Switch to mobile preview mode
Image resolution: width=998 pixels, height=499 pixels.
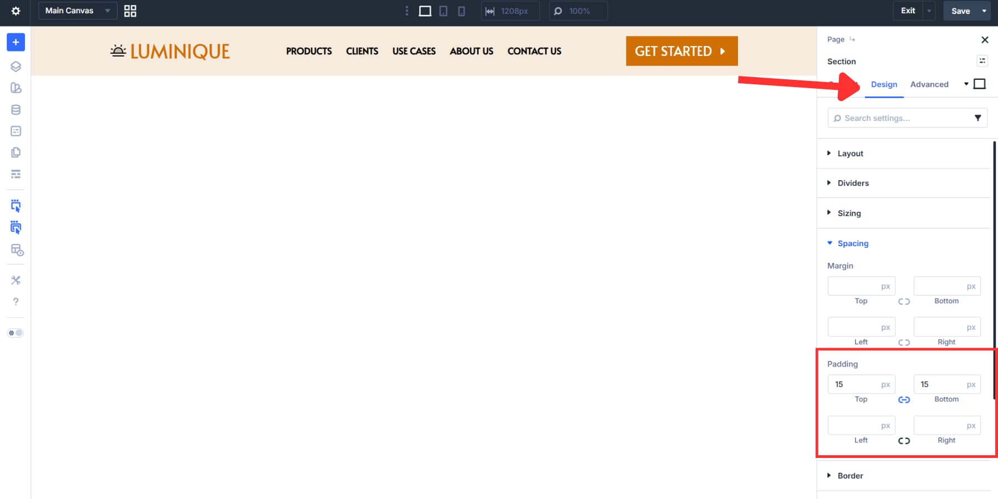click(x=461, y=11)
